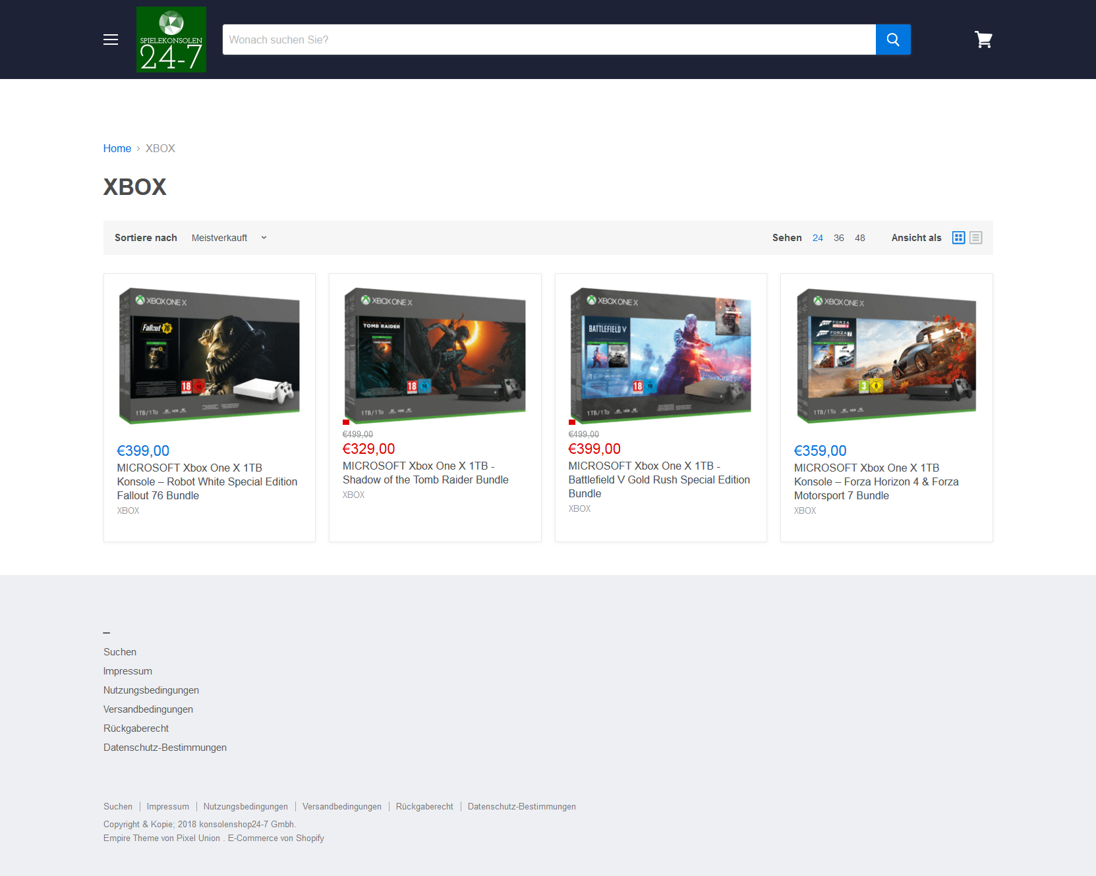Open E-Commerce von Shopify link
Image resolution: width=1096 pixels, height=876 pixels.
click(276, 838)
